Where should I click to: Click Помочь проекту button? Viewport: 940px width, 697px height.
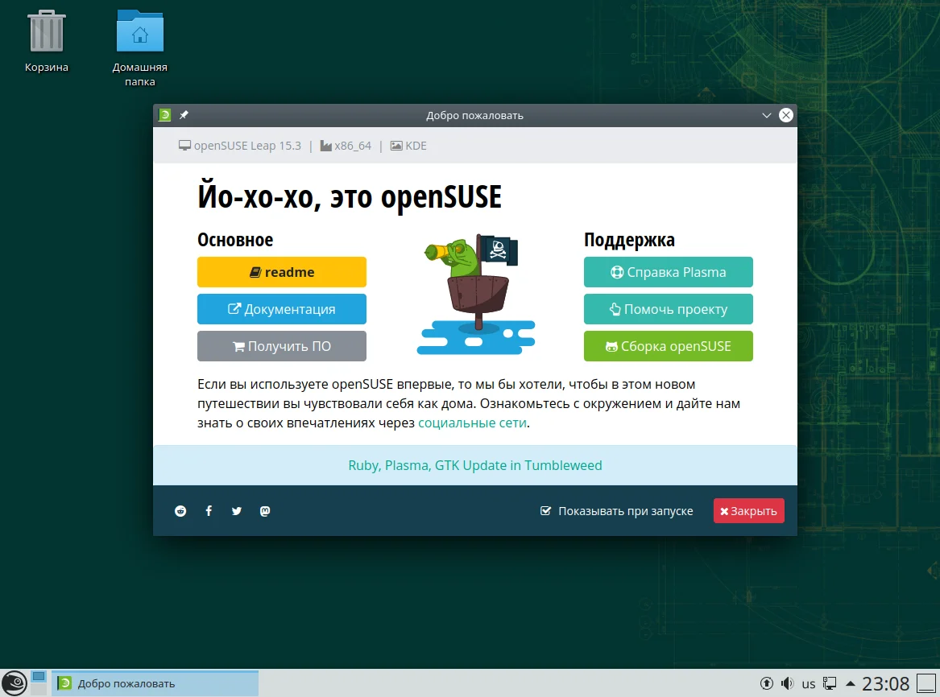coord(669,309)
